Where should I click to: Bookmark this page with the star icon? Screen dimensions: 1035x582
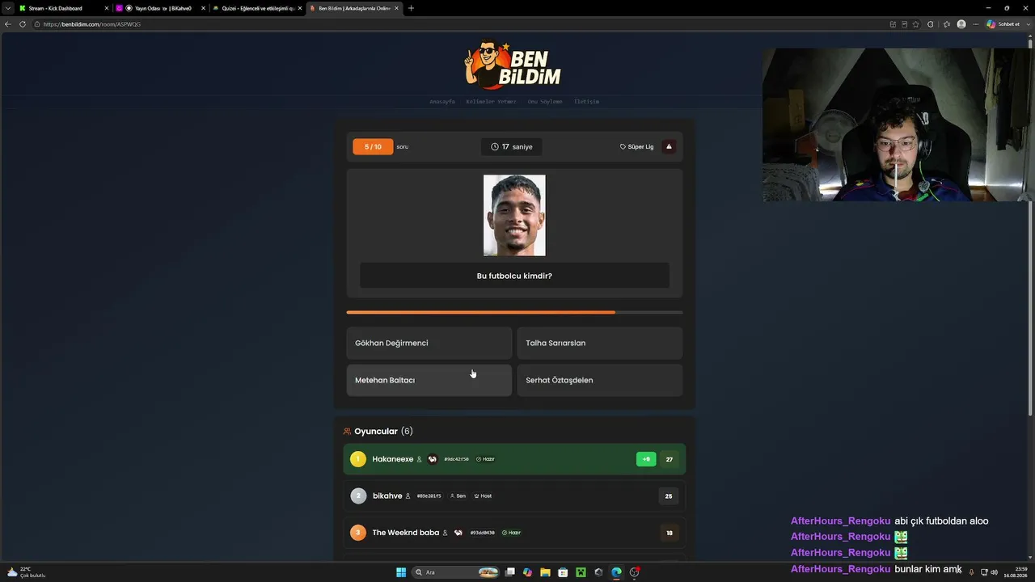(x=915, y=24)
